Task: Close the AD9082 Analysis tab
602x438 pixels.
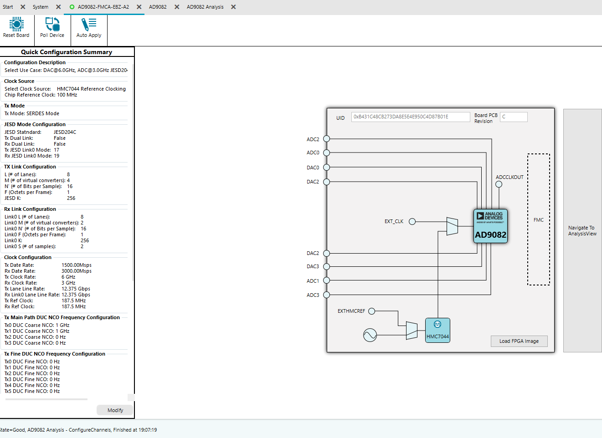Action: pyautogui.click(x=233, y=7)
